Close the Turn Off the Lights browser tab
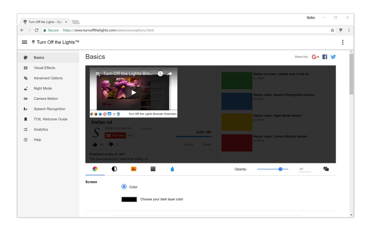The width and height of the screenshot is (371, 231). 66,22
